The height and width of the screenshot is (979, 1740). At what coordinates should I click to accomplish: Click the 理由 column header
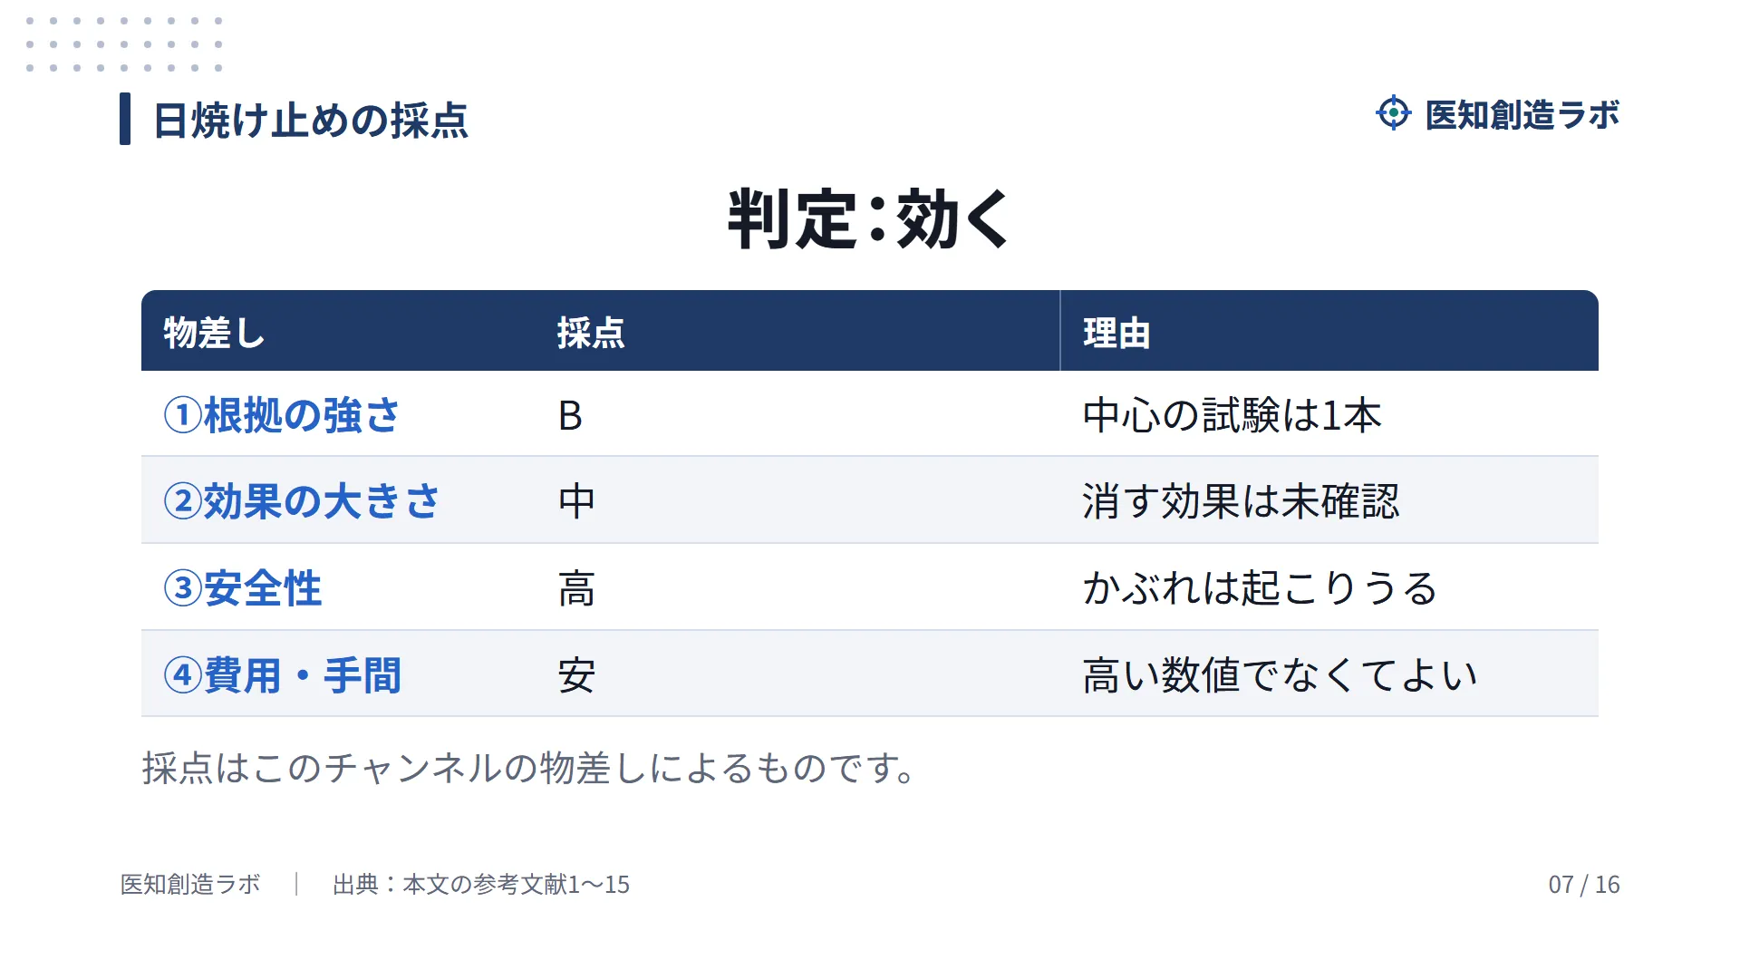click(1116, 333)
